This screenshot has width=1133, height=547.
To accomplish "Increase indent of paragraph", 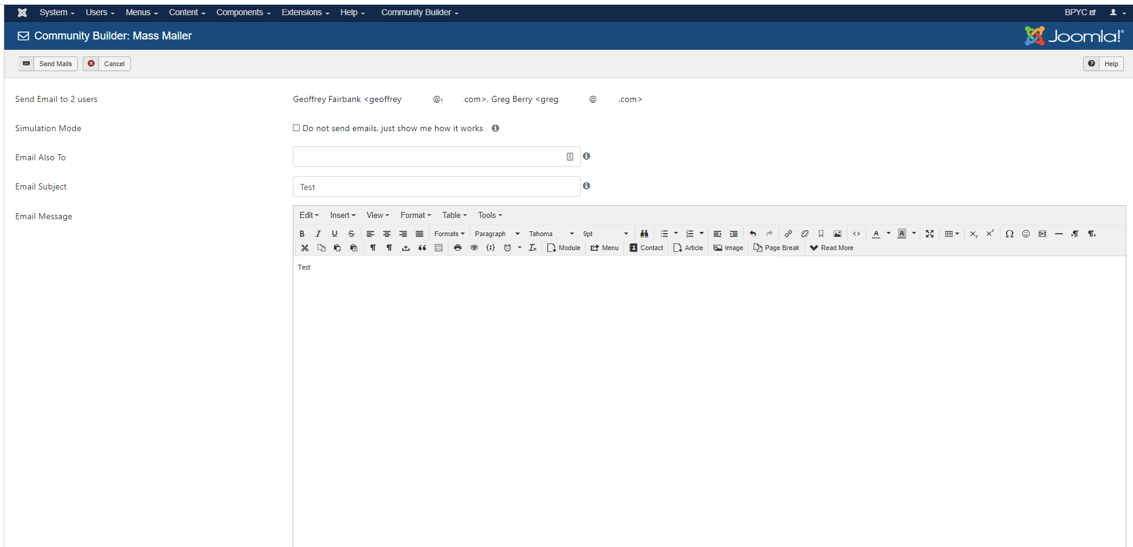I will point(734,234).
